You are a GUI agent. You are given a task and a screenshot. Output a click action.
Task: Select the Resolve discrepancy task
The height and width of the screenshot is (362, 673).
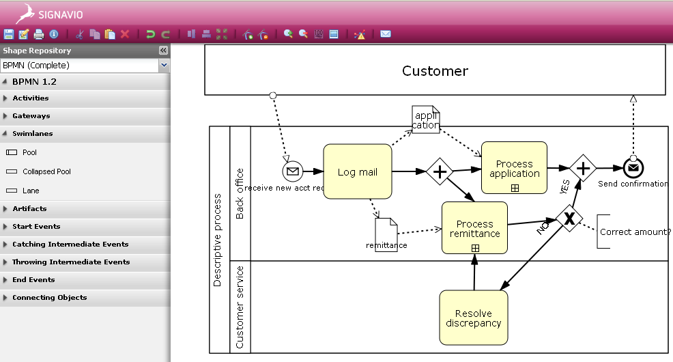point(473,318)
